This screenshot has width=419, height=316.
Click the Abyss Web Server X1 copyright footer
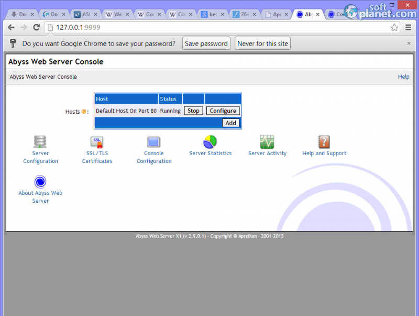coord(210,236)
